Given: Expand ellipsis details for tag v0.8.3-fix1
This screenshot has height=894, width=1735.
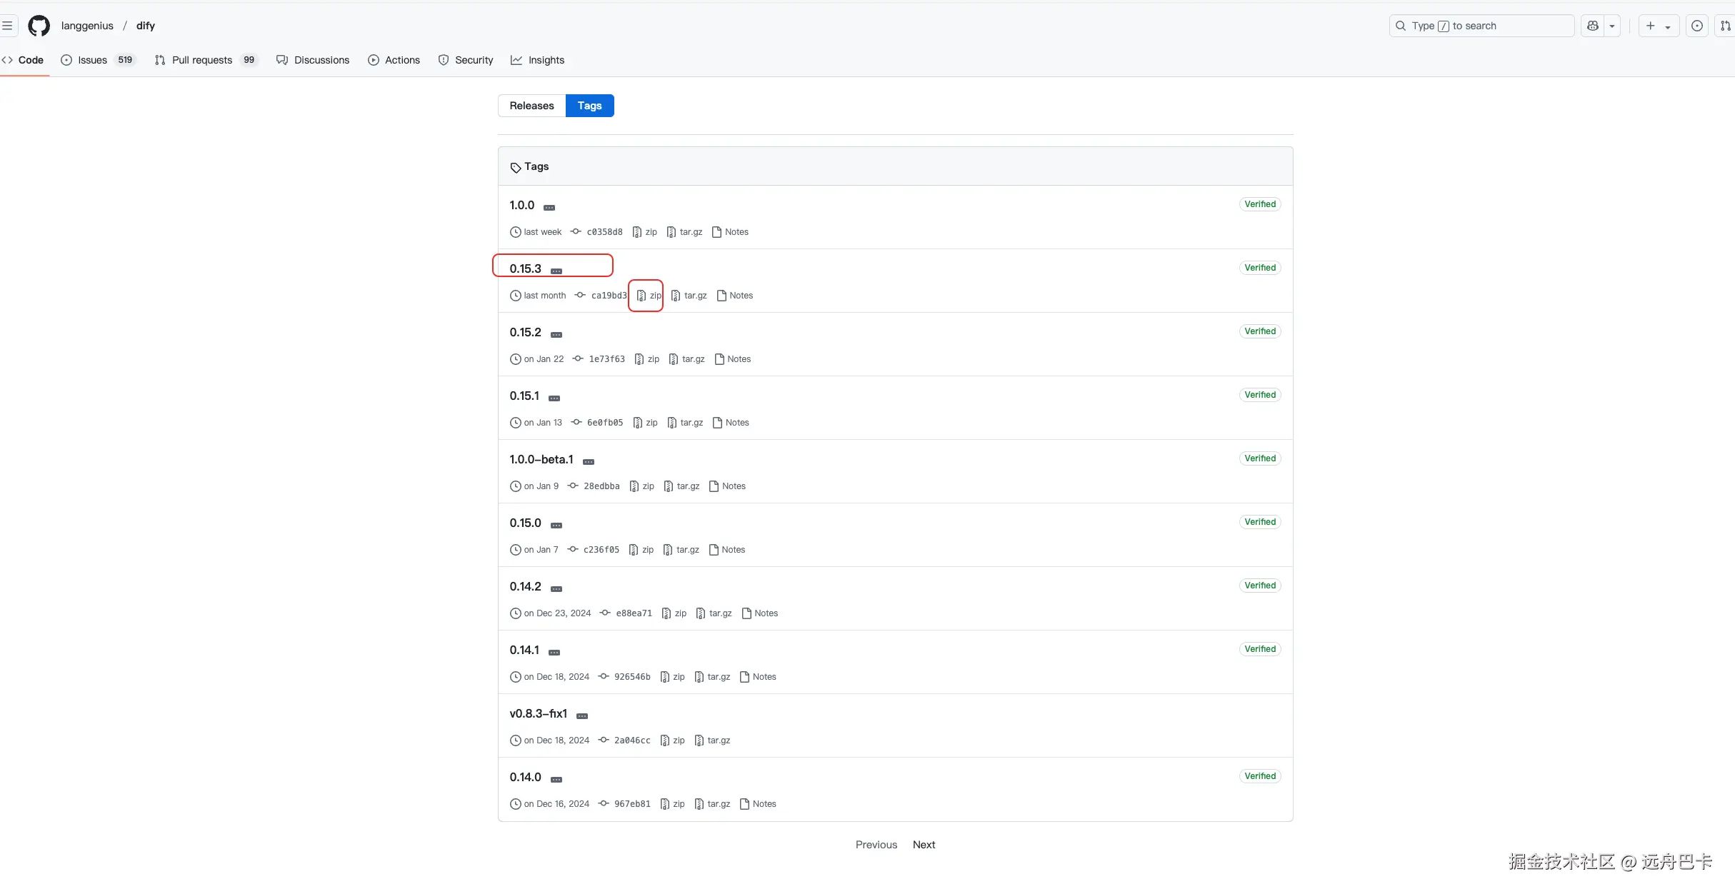Looking at the screenshot, I should click(582, 715).
